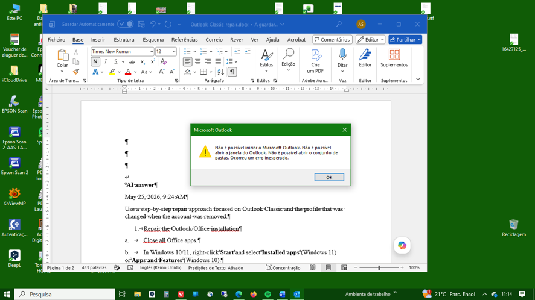Click Concentração focus mode button

tap(283, 267)
